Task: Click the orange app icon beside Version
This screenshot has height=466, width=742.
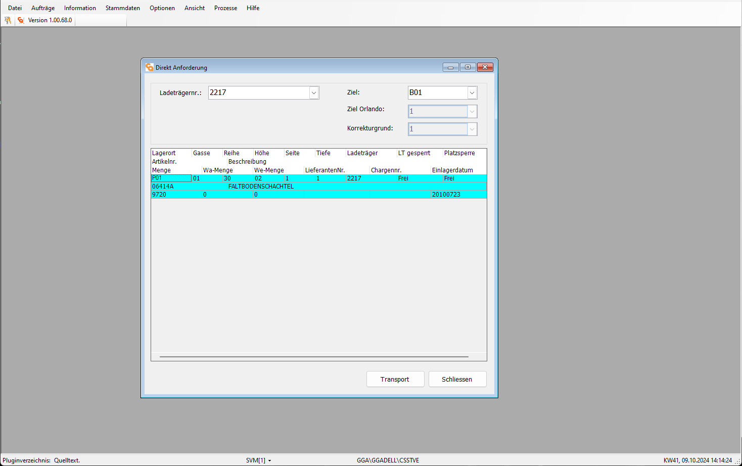Action: (x=21, y=20)
